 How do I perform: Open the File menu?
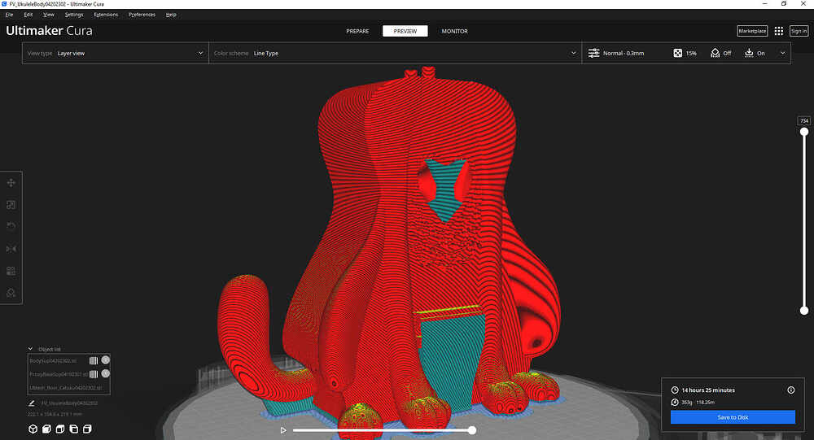[9, 15]
